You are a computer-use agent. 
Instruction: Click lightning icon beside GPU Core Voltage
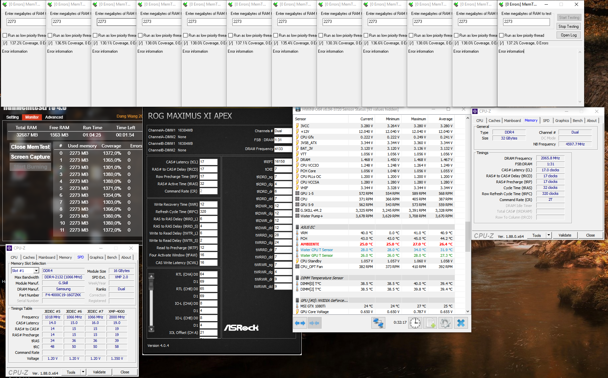pos(297,312)
